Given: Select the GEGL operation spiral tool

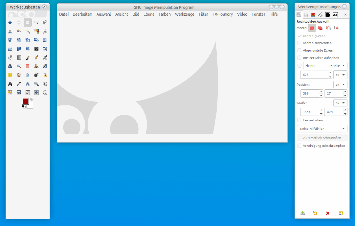Looking at the screenshot, I should tap(45, 93).
